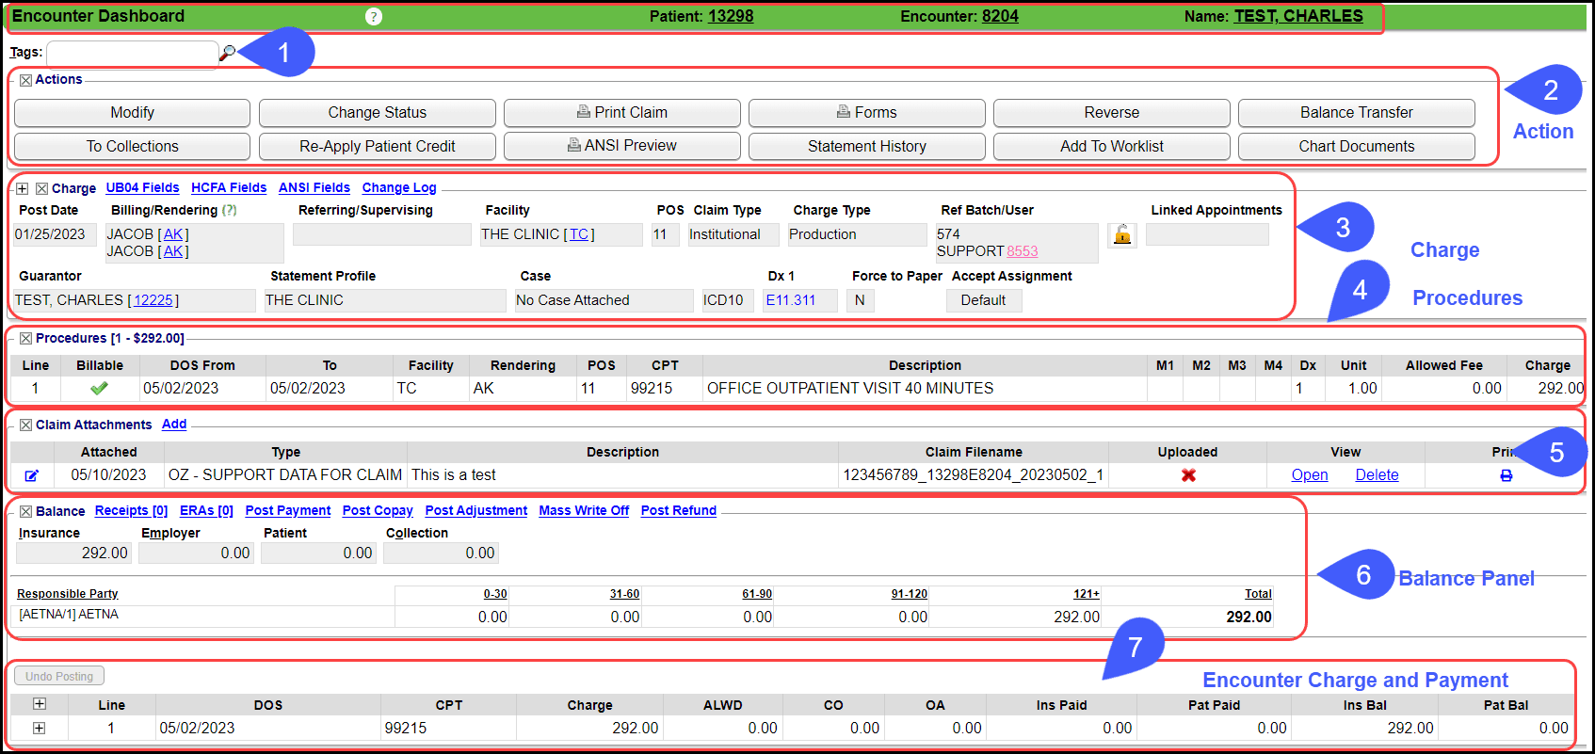Click the Total aging column header
Screen dimensions: 1595x754
click(x=1258, y=594)
